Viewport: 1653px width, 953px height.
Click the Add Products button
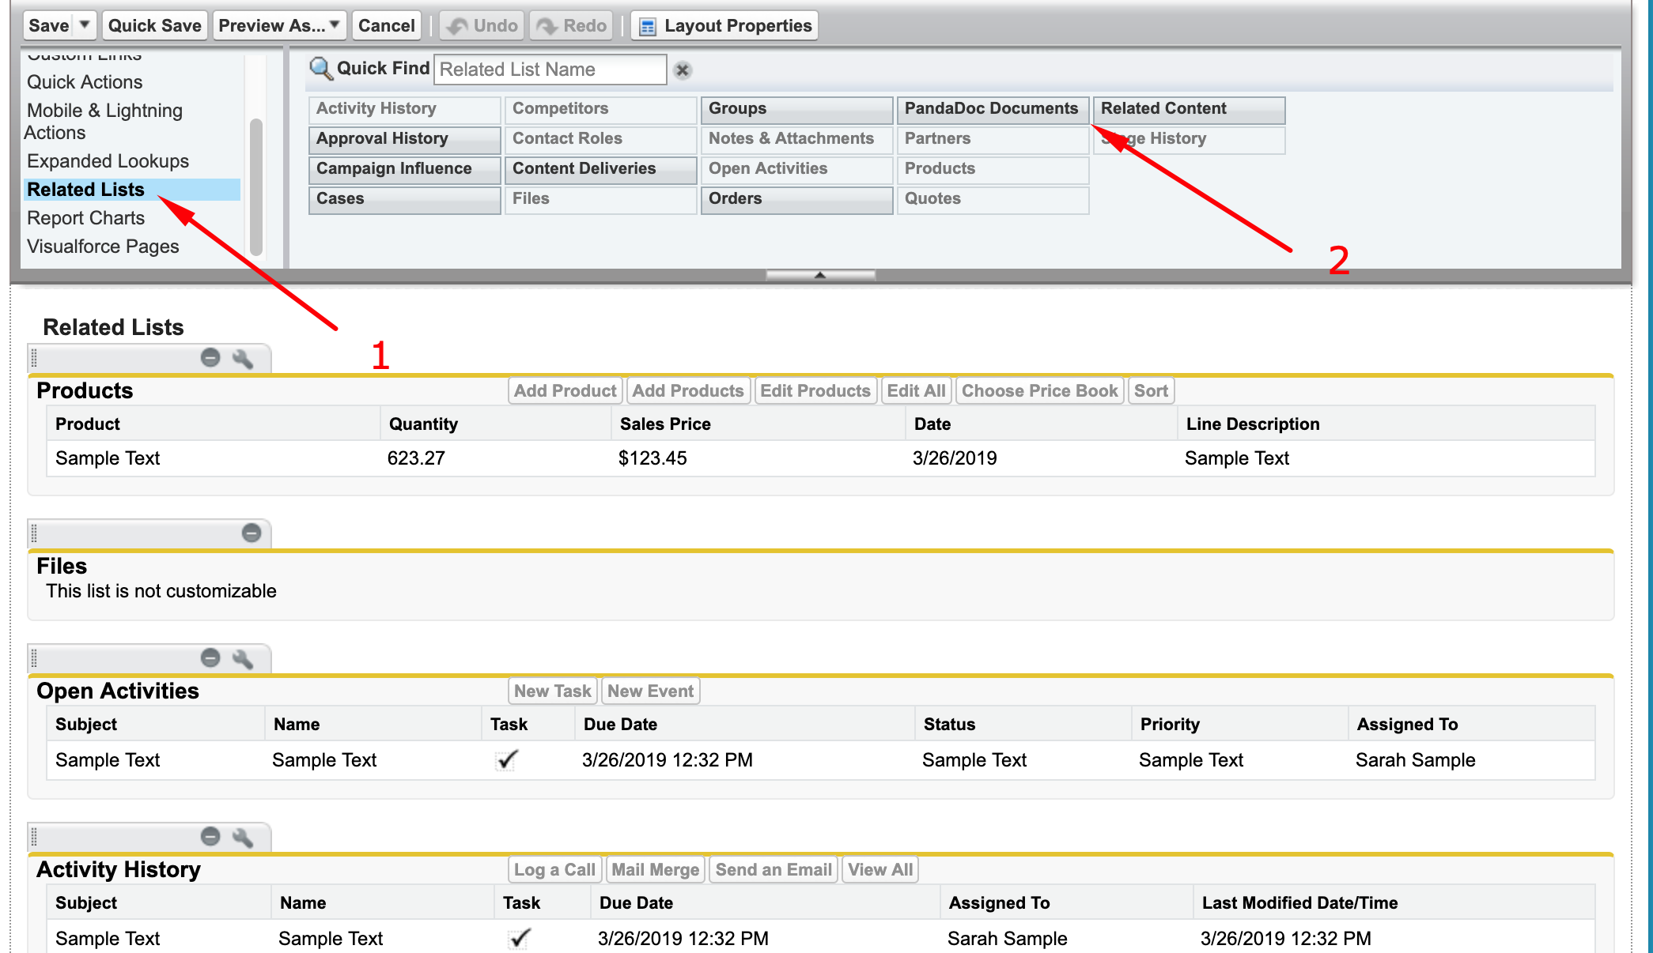(687, 391)
